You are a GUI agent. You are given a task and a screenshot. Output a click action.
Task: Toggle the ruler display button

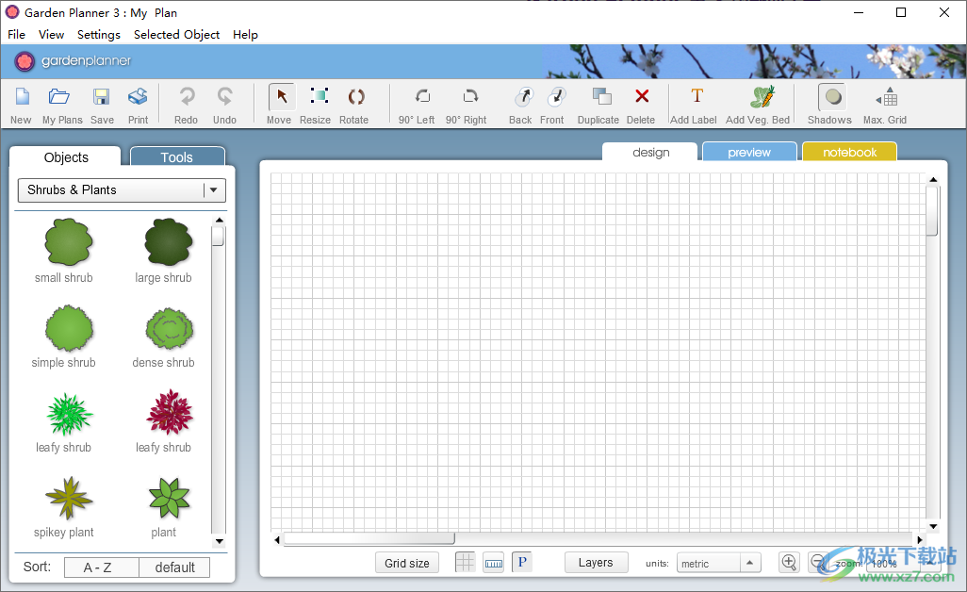[493, 563]
